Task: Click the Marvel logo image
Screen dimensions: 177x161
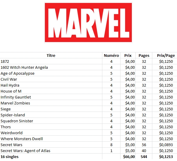Action: tap(88, 22)
